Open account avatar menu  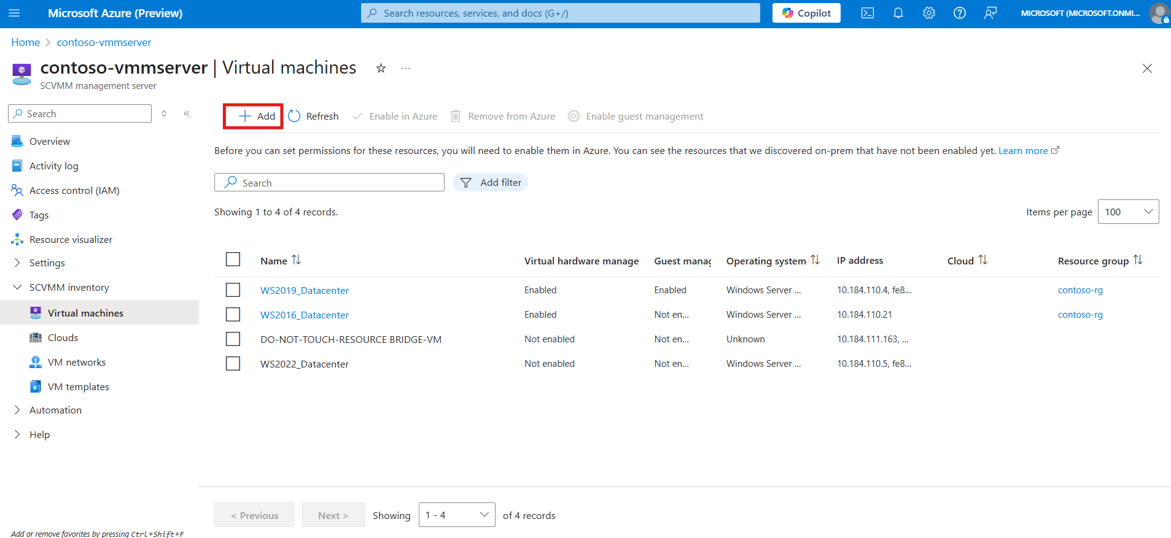1159,13
